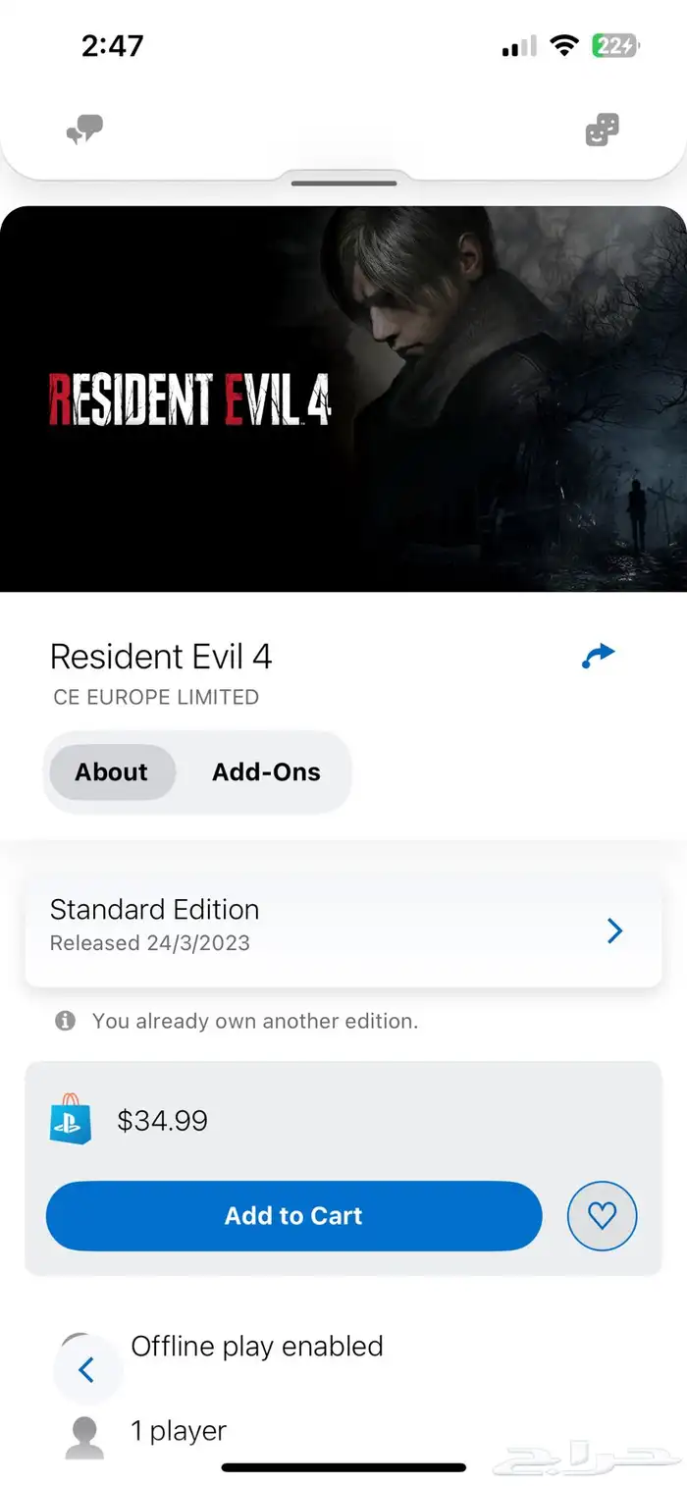
Task: Tap the 1 player person icon
Action: point(84,1437)
